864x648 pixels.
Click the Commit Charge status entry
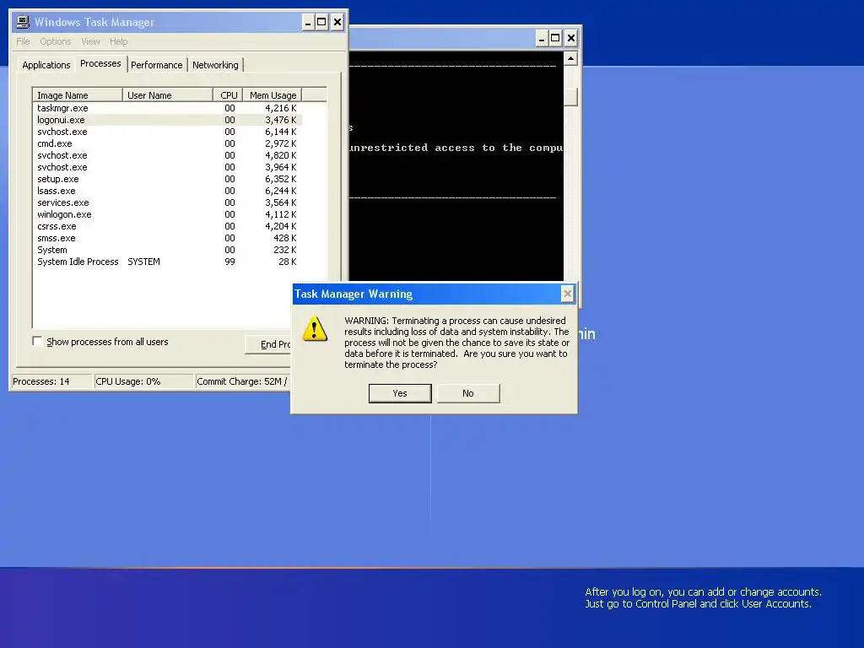click(243, 381)
